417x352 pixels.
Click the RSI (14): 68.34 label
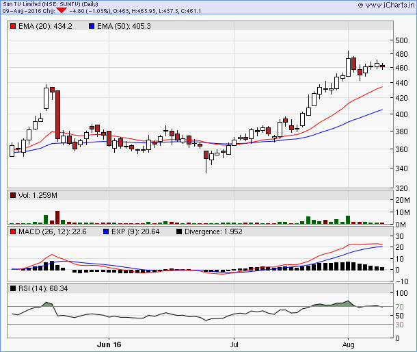point(43,288)
